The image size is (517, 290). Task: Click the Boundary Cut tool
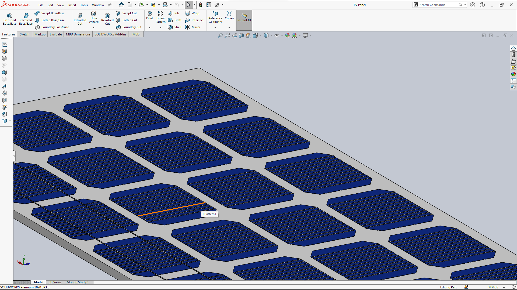click(x=129, y=27)
